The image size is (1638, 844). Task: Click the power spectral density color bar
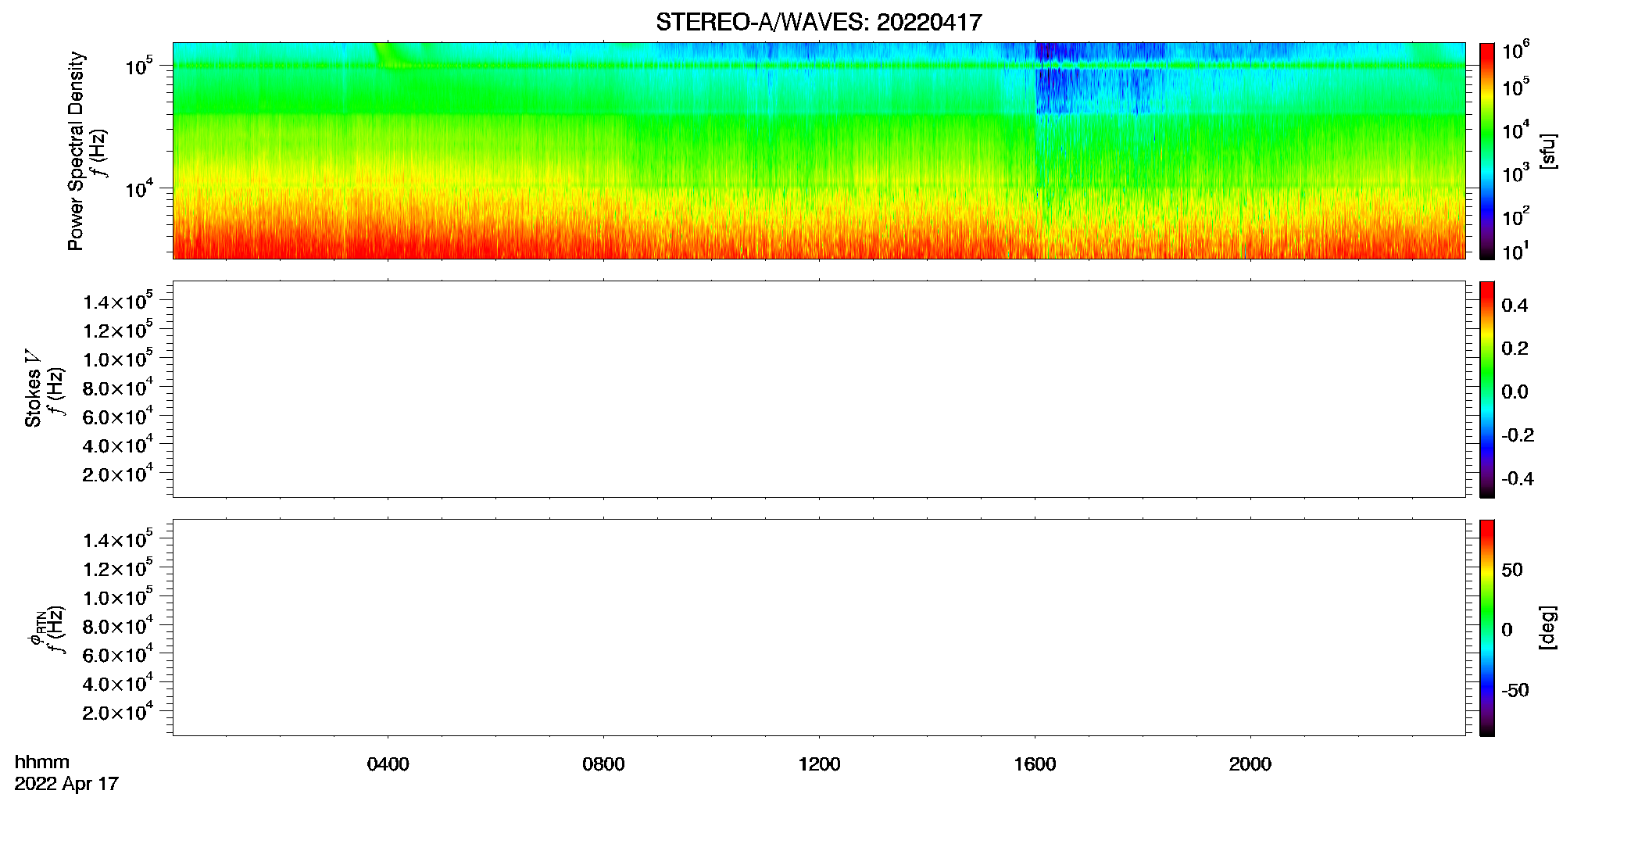click(1486, 151)
